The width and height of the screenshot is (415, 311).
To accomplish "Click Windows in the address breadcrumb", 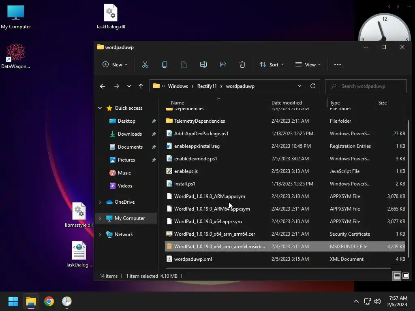I will [x=178, y=86].
